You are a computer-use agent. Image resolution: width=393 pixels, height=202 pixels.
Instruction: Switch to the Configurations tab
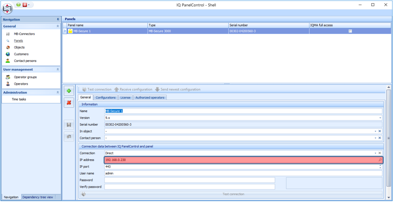105,97
